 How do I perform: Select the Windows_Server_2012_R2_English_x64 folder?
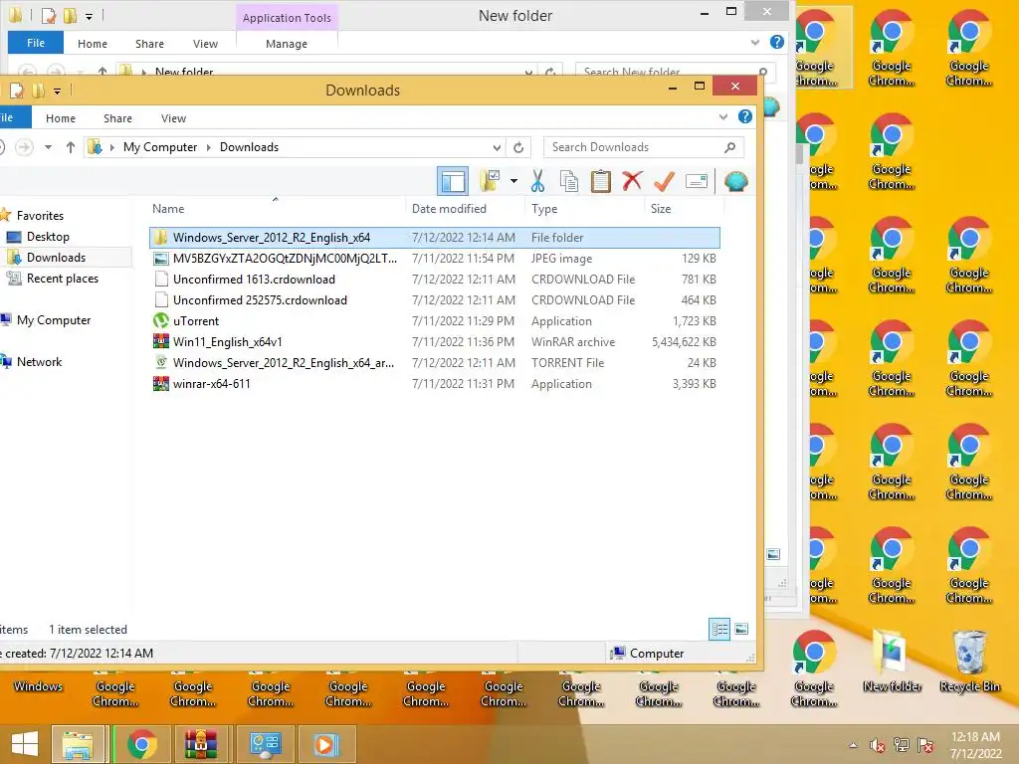click(435, 237)
